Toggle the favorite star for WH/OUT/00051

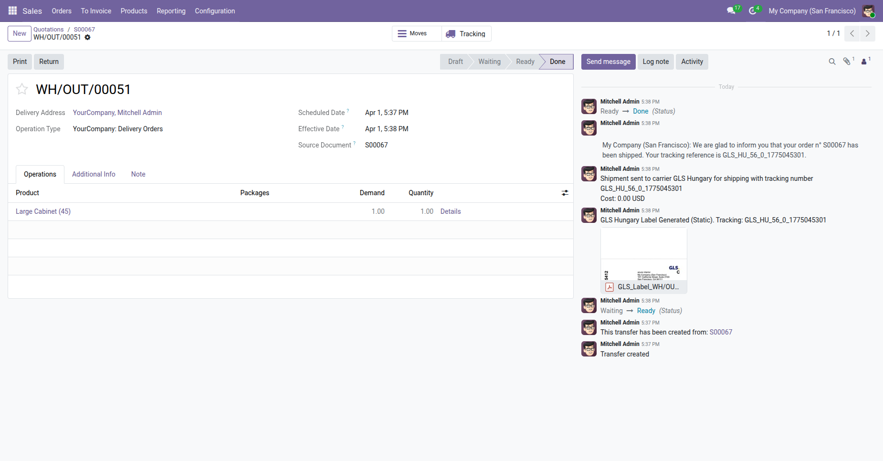click(22, 89)
